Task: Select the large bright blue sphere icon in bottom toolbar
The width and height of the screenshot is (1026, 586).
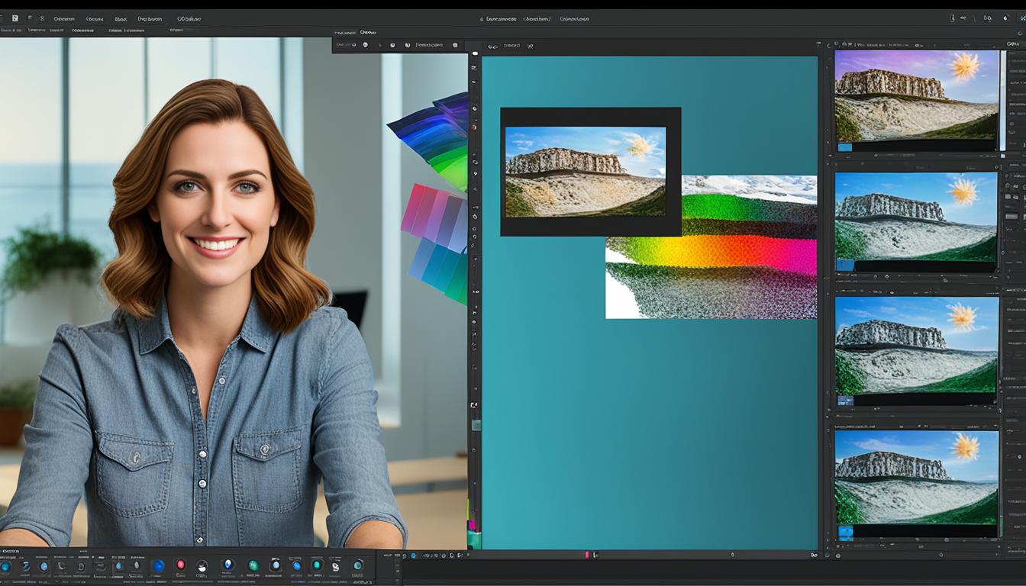Action: tap(158, 566)
